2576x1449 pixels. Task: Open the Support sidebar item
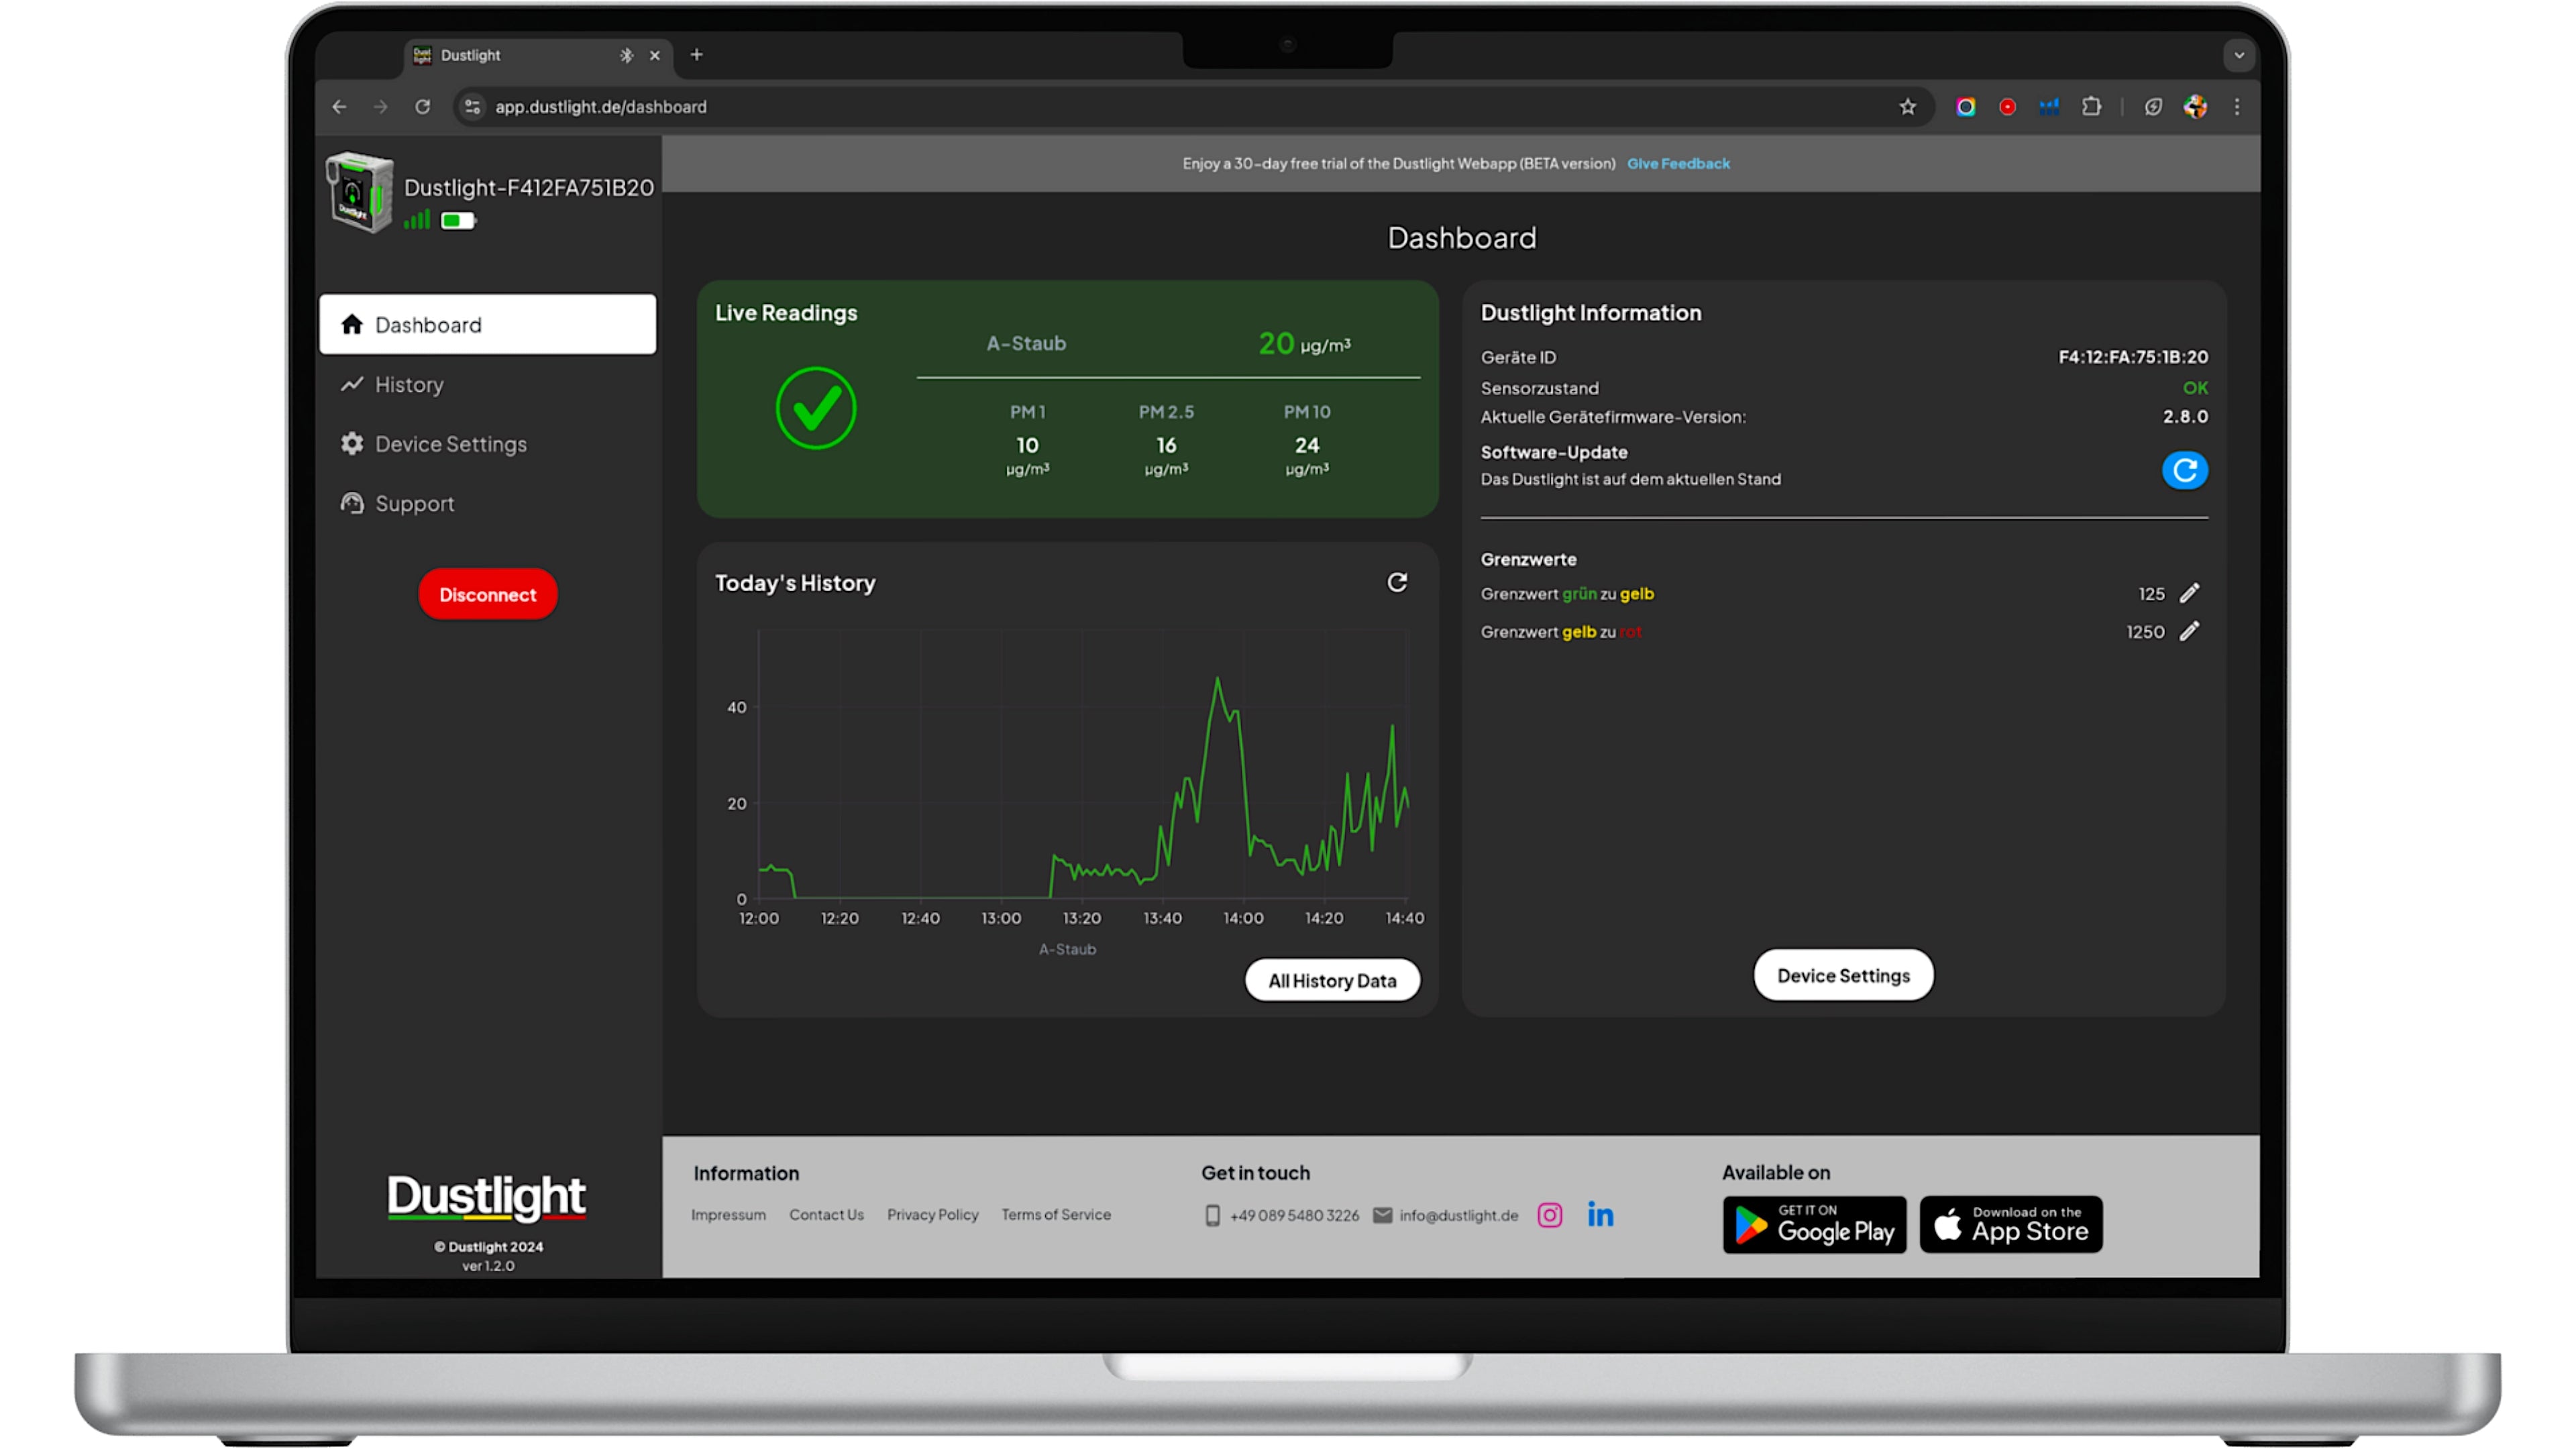point(487,503)
